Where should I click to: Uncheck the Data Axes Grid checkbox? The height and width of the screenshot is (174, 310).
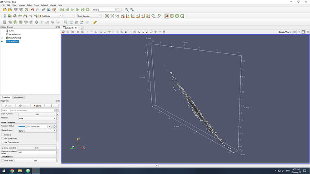point(3,148)
